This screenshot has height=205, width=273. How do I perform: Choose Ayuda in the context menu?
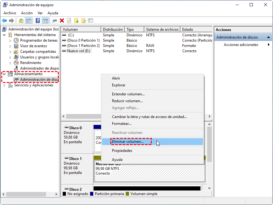pos(152,160)
